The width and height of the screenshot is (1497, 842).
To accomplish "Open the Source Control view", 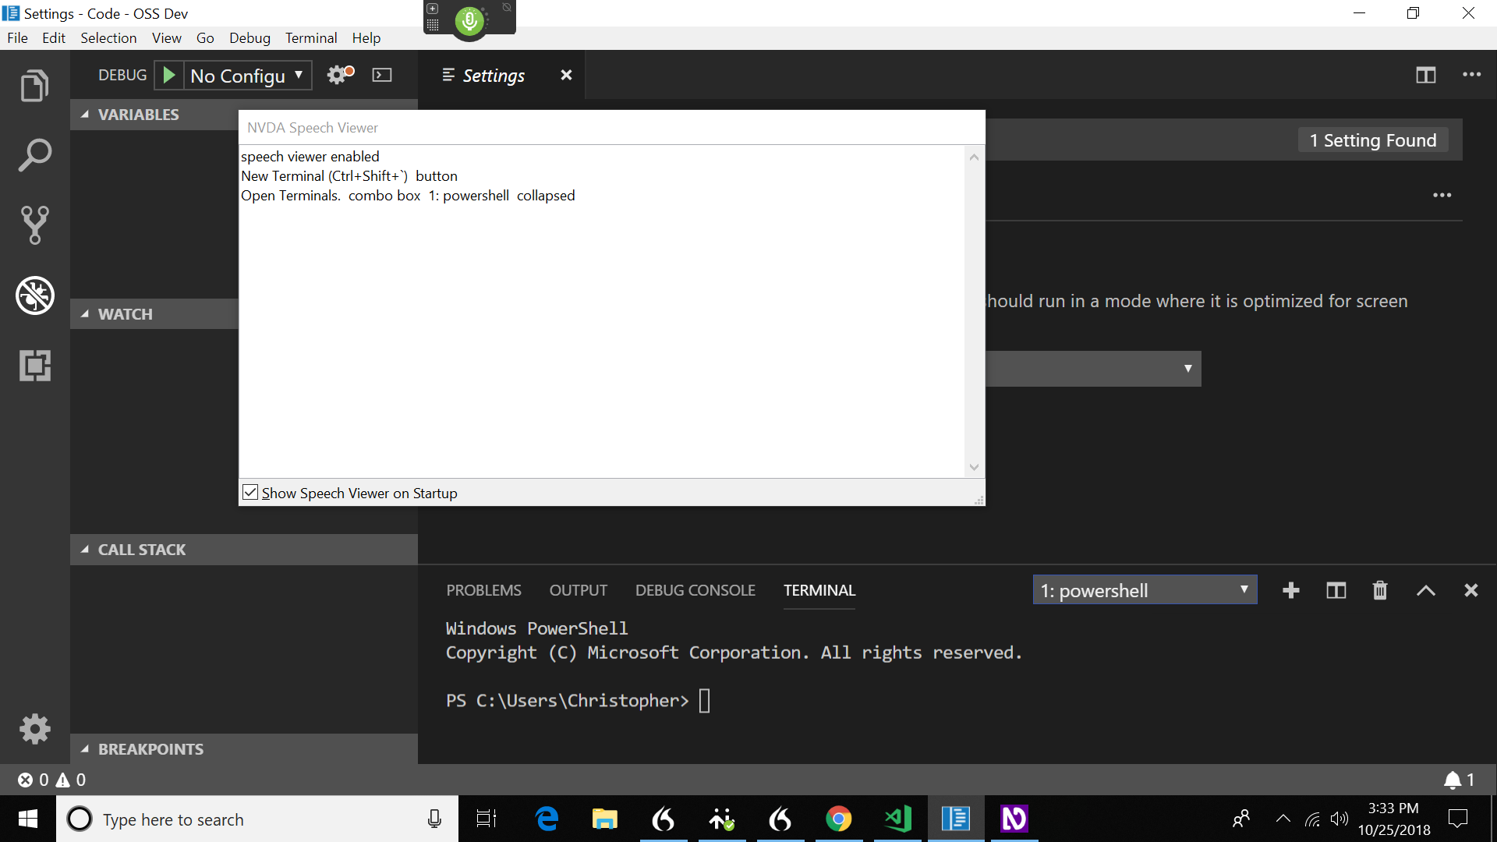I will 34,225.
